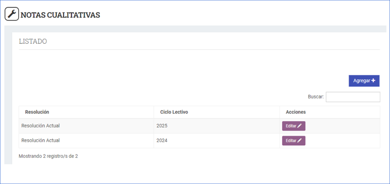Click the 2025 Ciclo Lectivo cell
390x184 pixels.
(162, 125)
